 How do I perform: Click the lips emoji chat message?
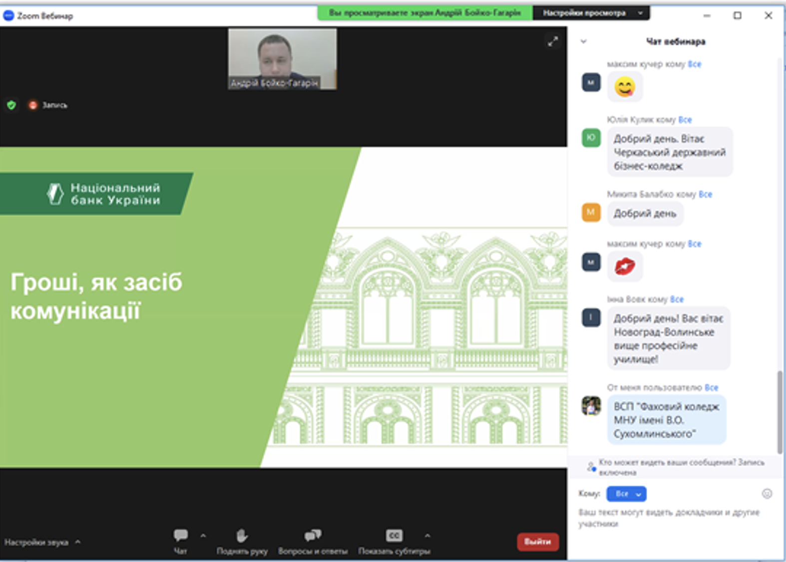click(625, 267)
